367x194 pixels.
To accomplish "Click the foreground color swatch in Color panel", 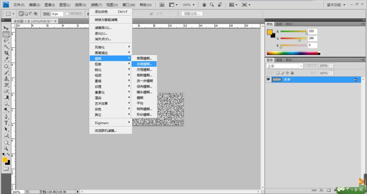I will tap(270, 32).
